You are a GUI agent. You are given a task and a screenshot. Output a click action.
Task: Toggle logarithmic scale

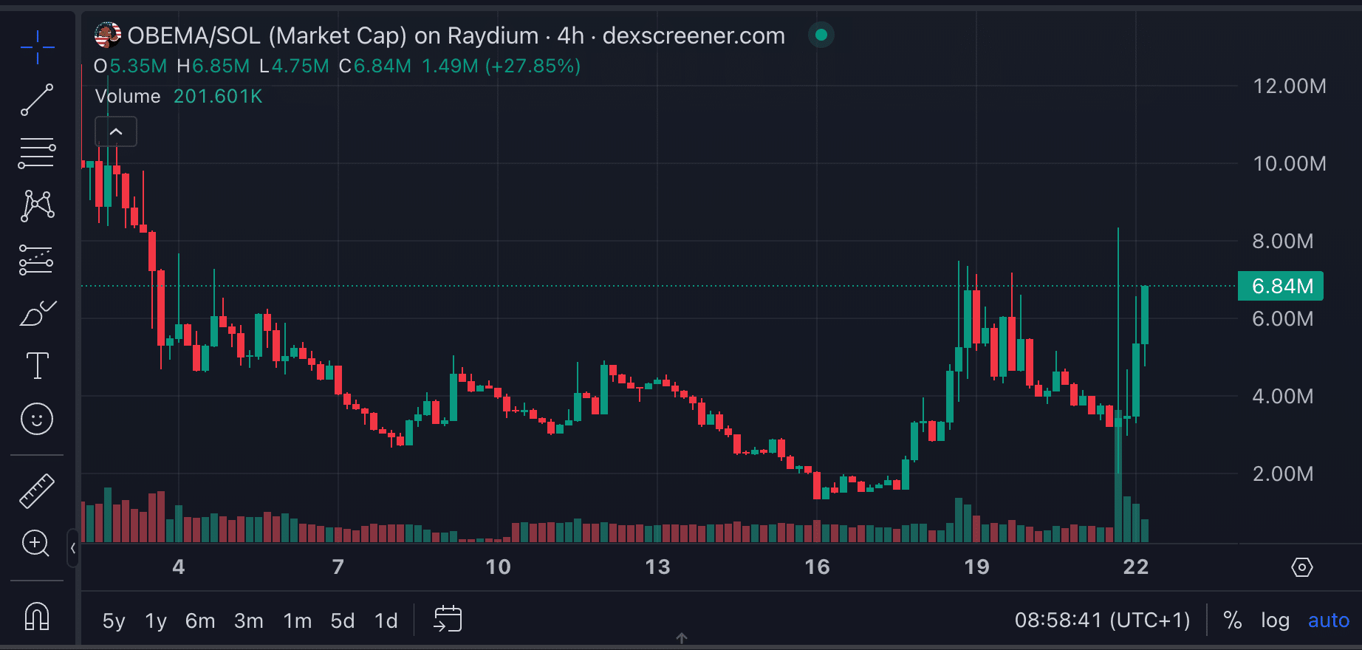click(1275, 620)
